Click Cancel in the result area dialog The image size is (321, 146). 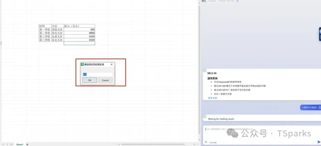[105, 80]
